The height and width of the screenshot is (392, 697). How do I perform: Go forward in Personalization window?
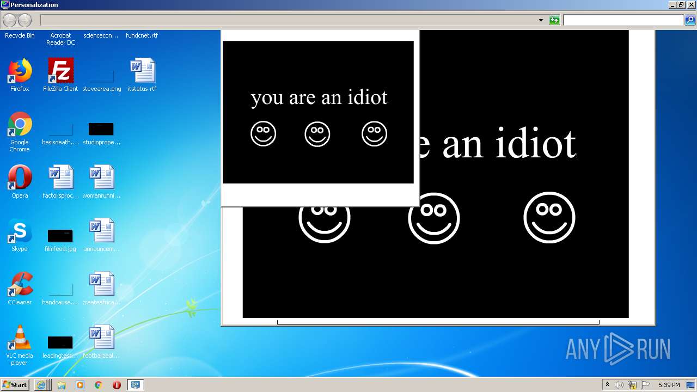tap(25, 21)
